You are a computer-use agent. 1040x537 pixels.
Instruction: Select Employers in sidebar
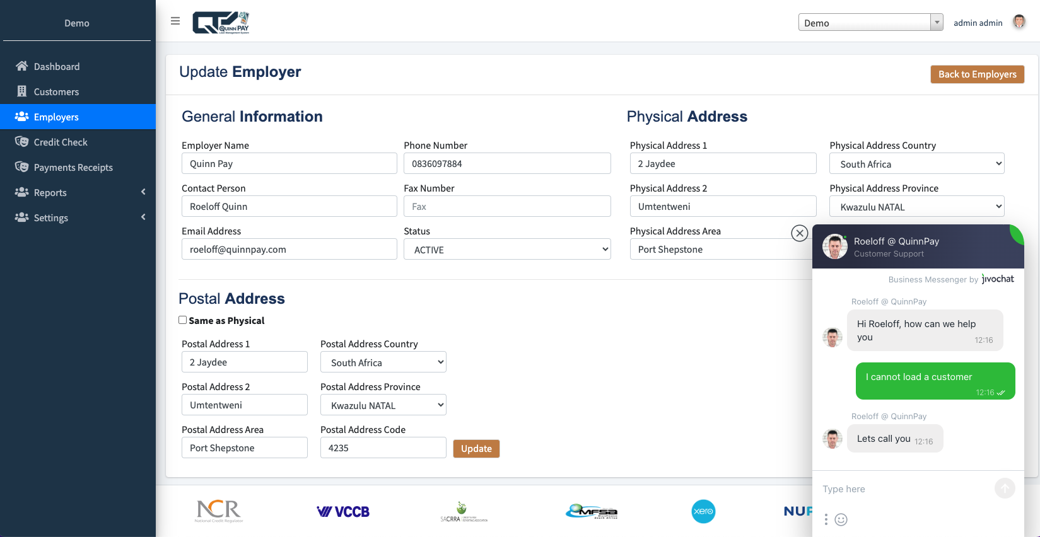pos(78,117)
